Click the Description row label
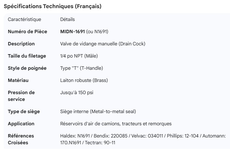Viewport: 230px width, 149px height. [21, 44]
